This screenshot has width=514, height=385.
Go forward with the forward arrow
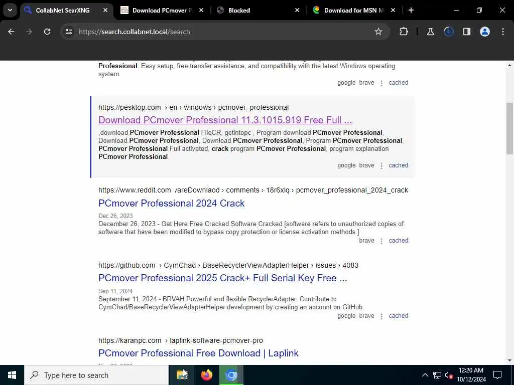click(x=29, y=32)
